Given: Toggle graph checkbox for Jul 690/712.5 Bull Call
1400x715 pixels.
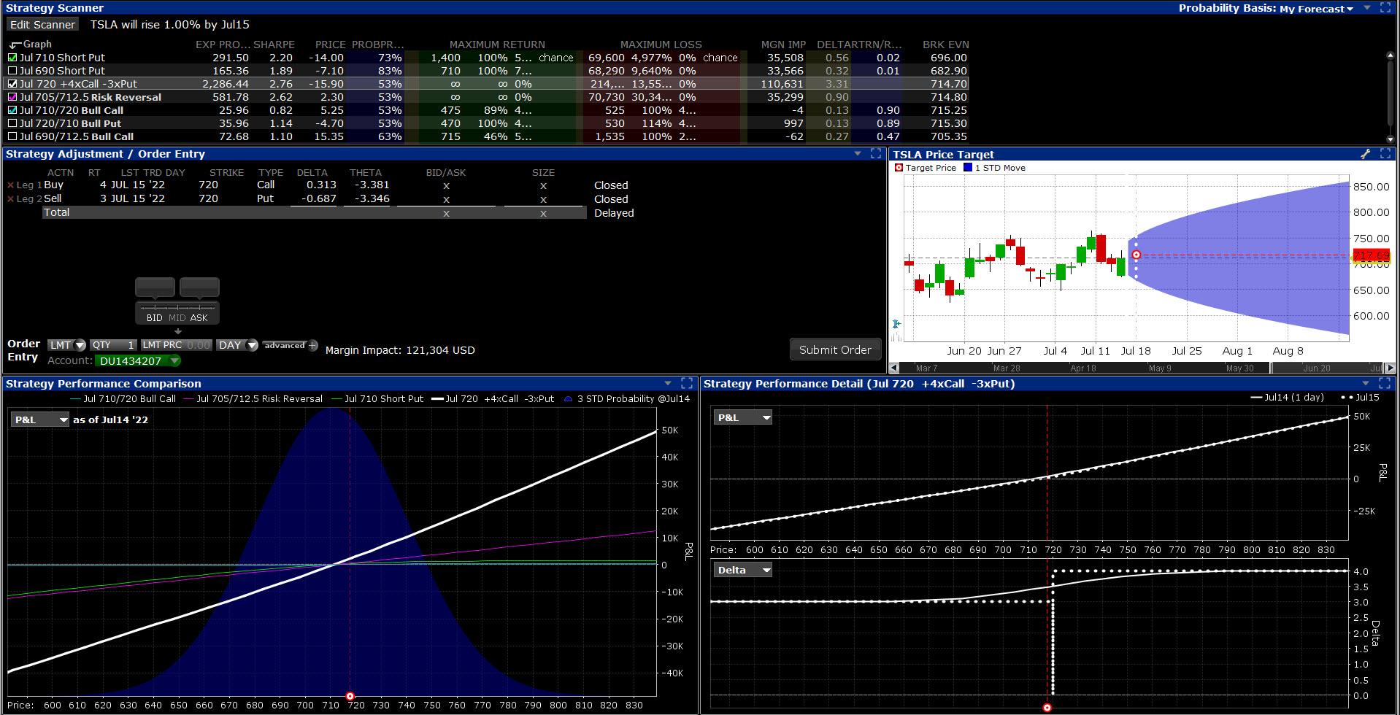Looking at the screenshot, I should pos(12,136).
